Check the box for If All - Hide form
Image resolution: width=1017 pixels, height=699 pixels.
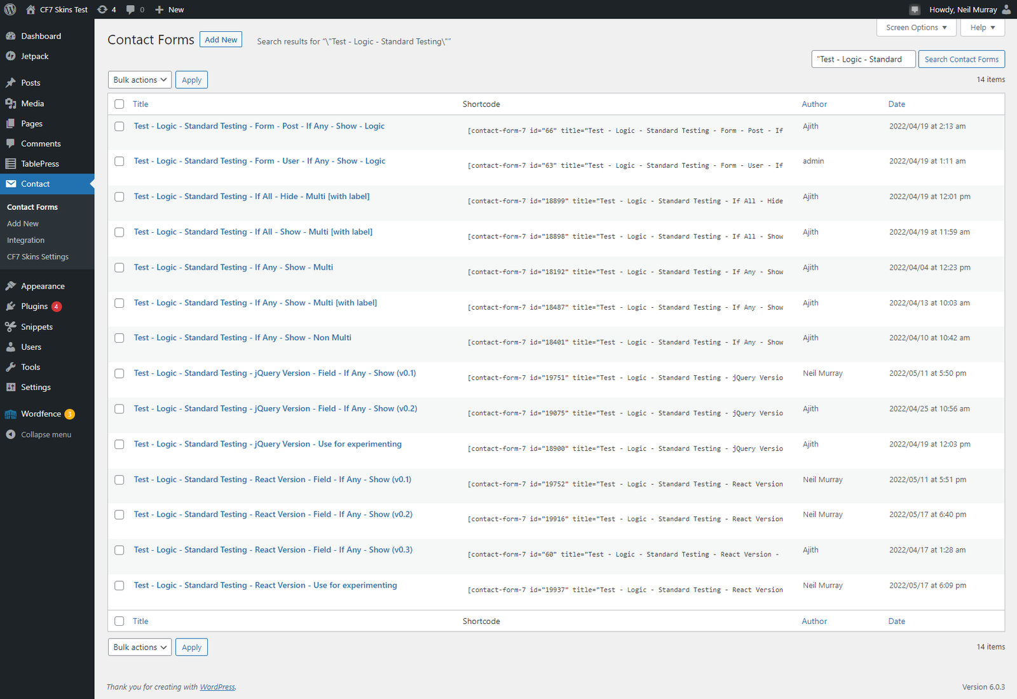(x=119, y=197)
